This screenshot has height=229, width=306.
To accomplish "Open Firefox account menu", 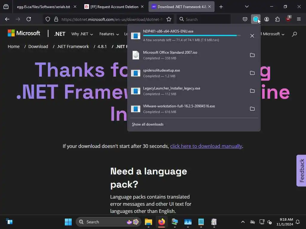I will 267,19.
